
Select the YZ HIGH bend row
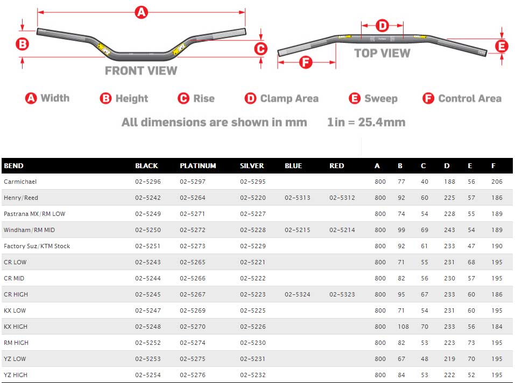tap(257, 375)
